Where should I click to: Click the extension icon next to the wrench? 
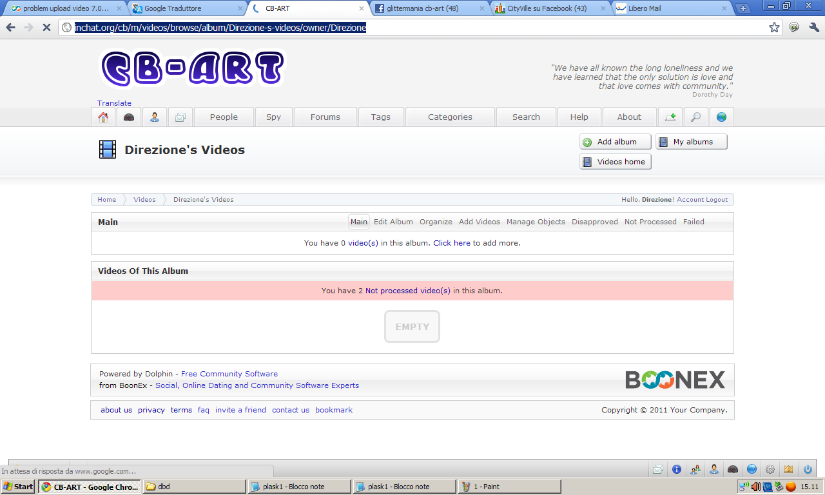[794, 28]
